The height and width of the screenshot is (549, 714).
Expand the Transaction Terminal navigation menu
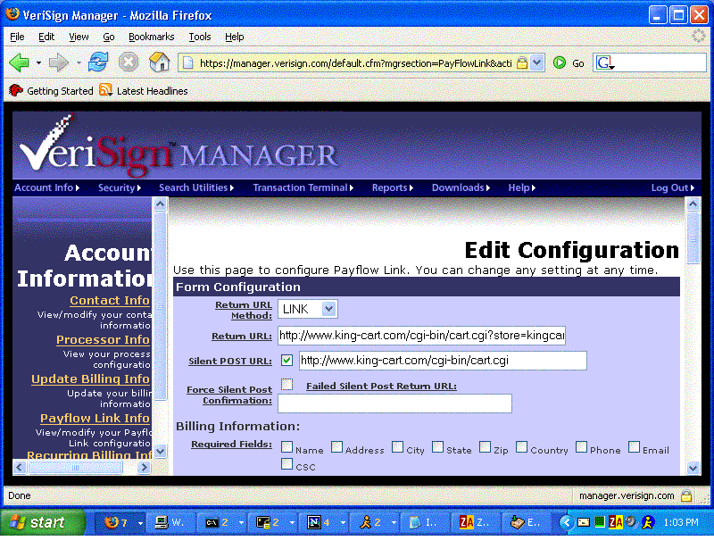pos(303,187)
